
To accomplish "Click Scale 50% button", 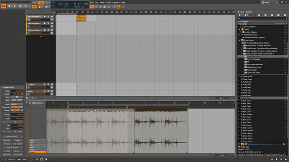I will (7, 155).
